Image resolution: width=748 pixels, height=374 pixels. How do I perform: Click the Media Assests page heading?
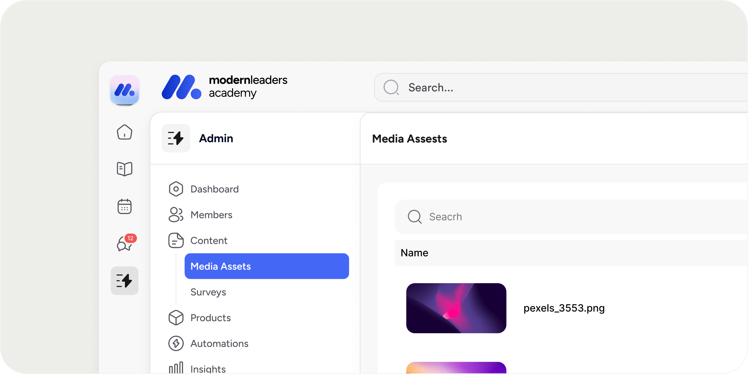pyautogui.click(x=409, y=139)
